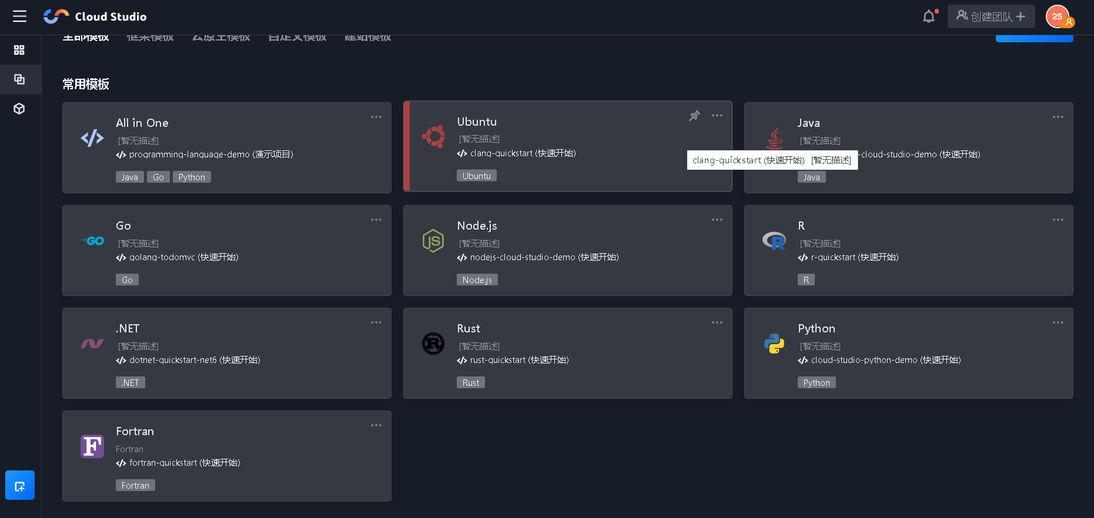1094x518 pixels.
Task: Open the cube icon in the left sidebar
Action: (x=19, y=109)
